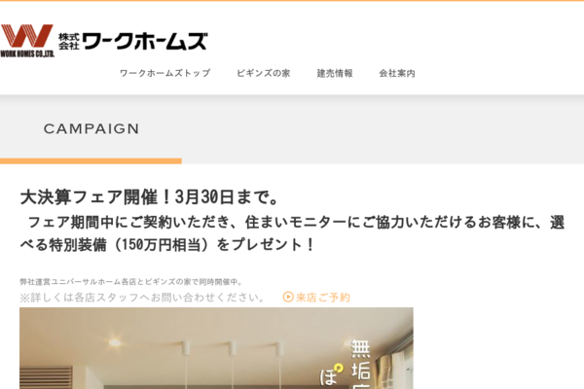This screenshot has height=389, width=584.
Task: Click the 弊社運営ユニバーサルホーム各店 small print line
Action: click(130, 282)
